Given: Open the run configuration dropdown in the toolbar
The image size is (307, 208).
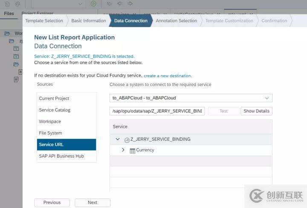Looking at the screenshot, I should point(58,4).
